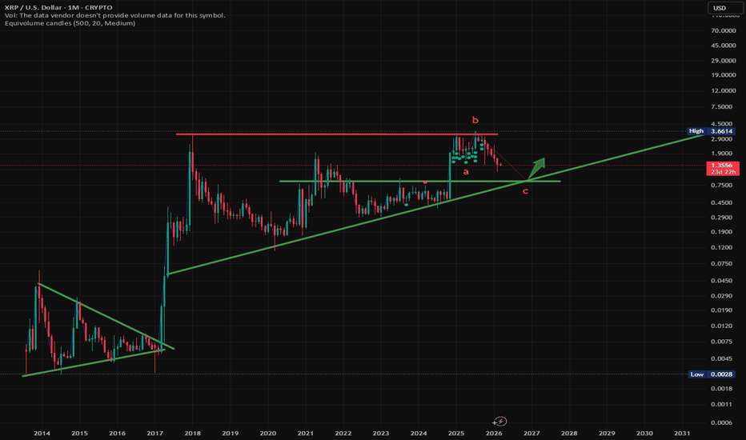This screenshot has width=746, height=440.
Task: Click the 0.0120 price scale value
Action: (723, 326)
